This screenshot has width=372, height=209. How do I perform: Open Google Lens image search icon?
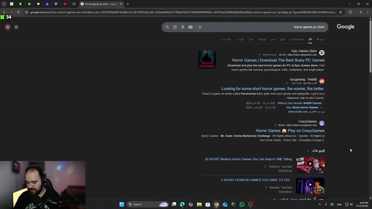tap(175, 27)
